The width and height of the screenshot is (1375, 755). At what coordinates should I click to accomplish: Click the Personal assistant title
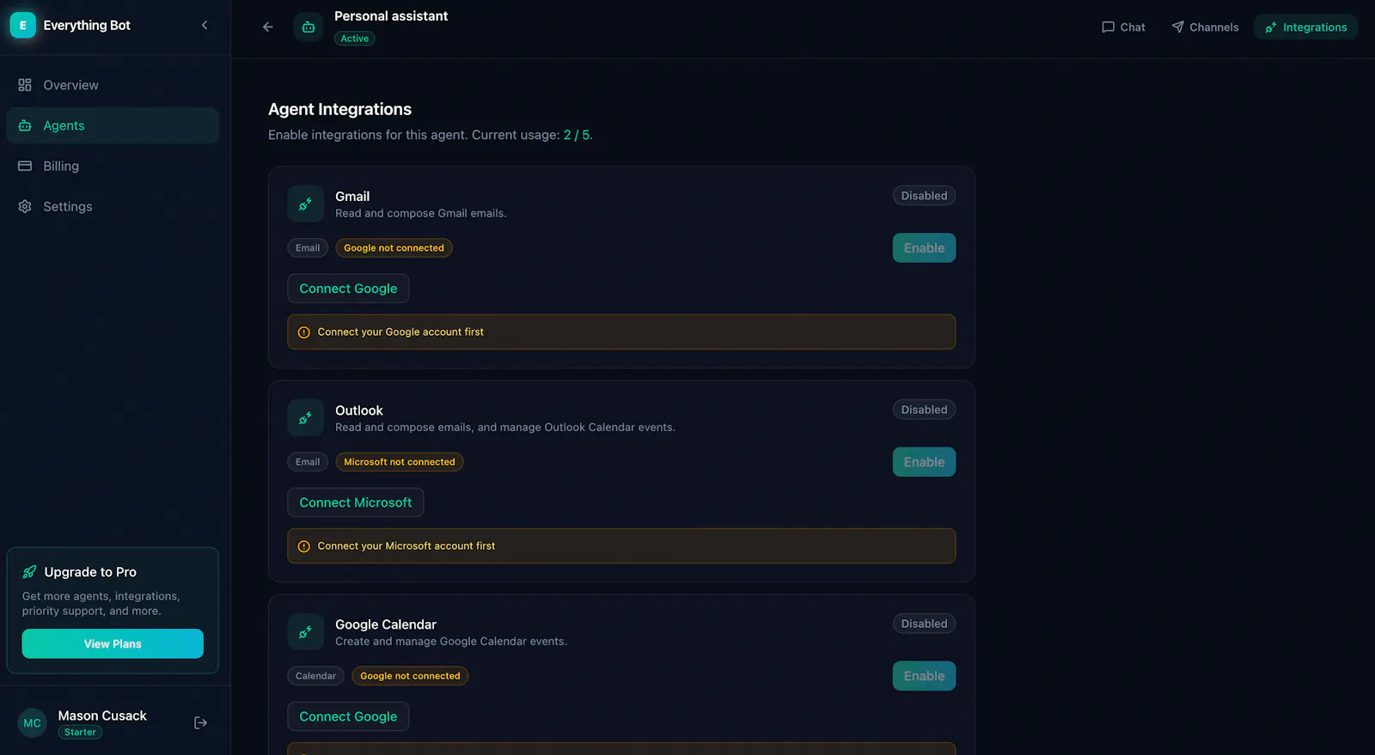point(391,16)
